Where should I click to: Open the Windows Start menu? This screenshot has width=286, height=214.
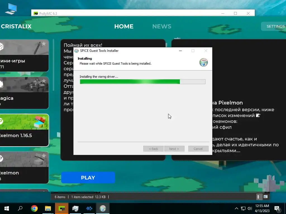tap(7, 208)
